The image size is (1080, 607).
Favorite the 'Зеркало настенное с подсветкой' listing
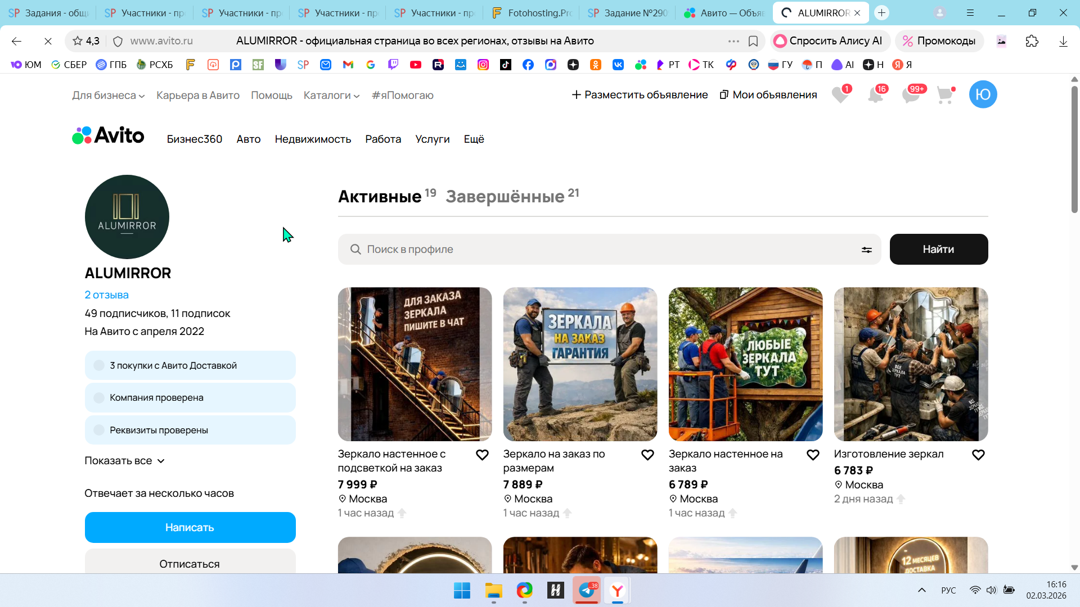482,455
